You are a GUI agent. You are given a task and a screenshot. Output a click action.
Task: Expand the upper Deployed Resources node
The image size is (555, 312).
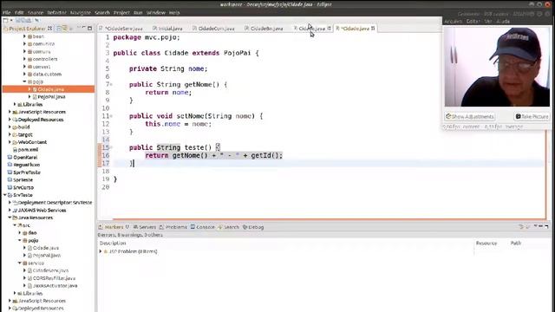click(10, 120)
